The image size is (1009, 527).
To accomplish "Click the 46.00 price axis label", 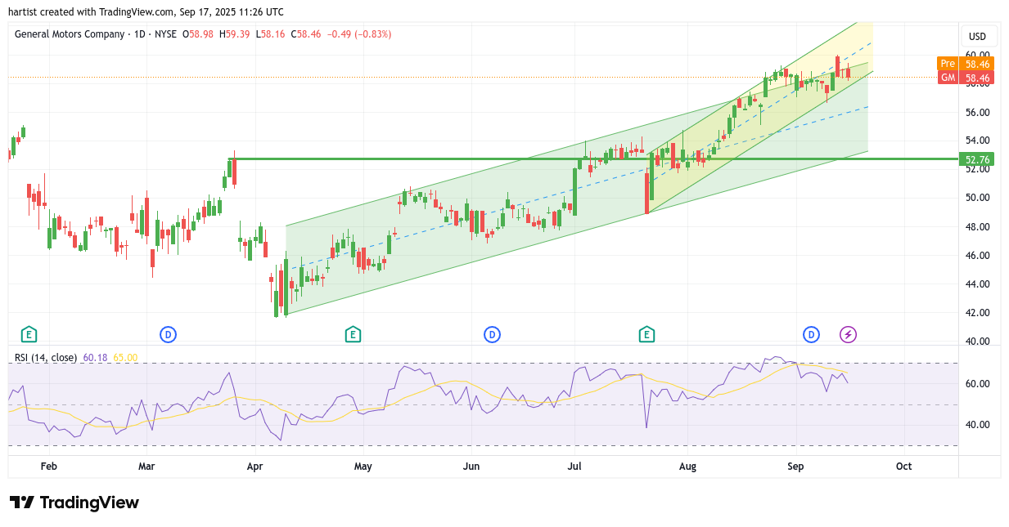I will pos(977,256).
